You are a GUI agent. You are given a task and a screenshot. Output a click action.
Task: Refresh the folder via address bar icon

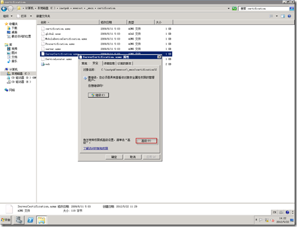pos(234,8)
